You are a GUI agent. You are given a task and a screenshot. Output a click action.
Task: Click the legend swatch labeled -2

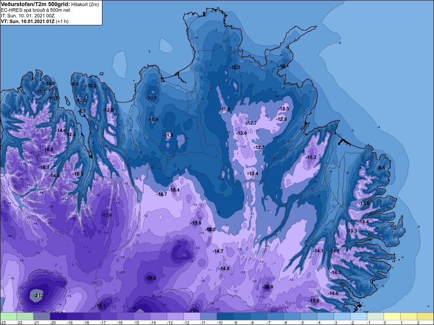[x=359, y=316]
